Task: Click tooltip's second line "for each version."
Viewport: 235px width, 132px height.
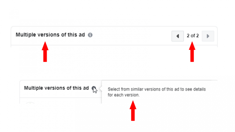Action: pyautogui.click(x=123, y=95)
